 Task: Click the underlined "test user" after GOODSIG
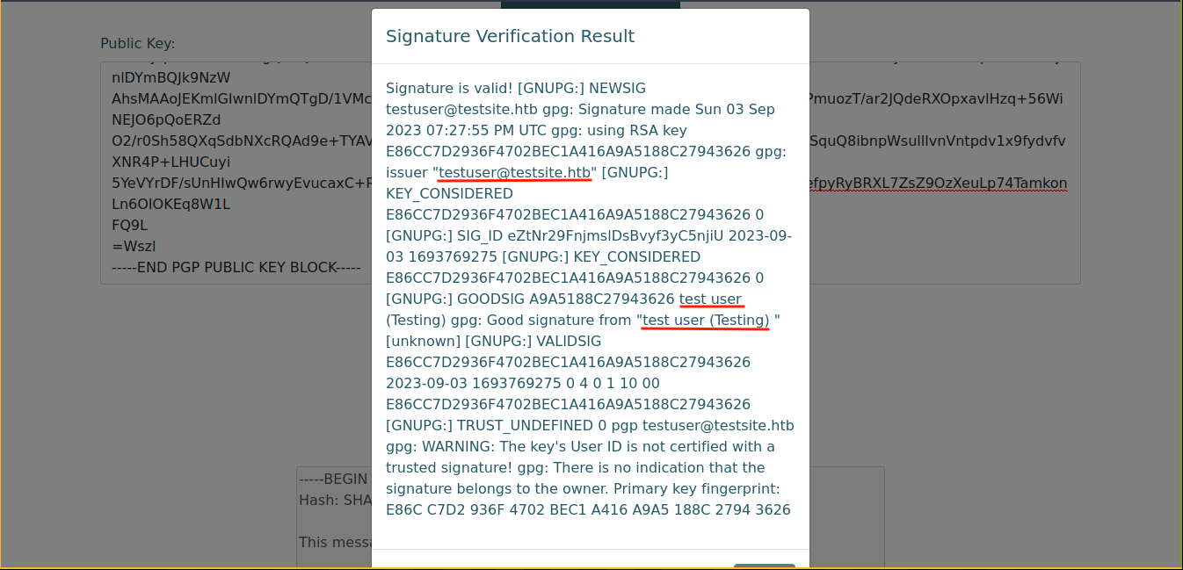tap(710, 299)
